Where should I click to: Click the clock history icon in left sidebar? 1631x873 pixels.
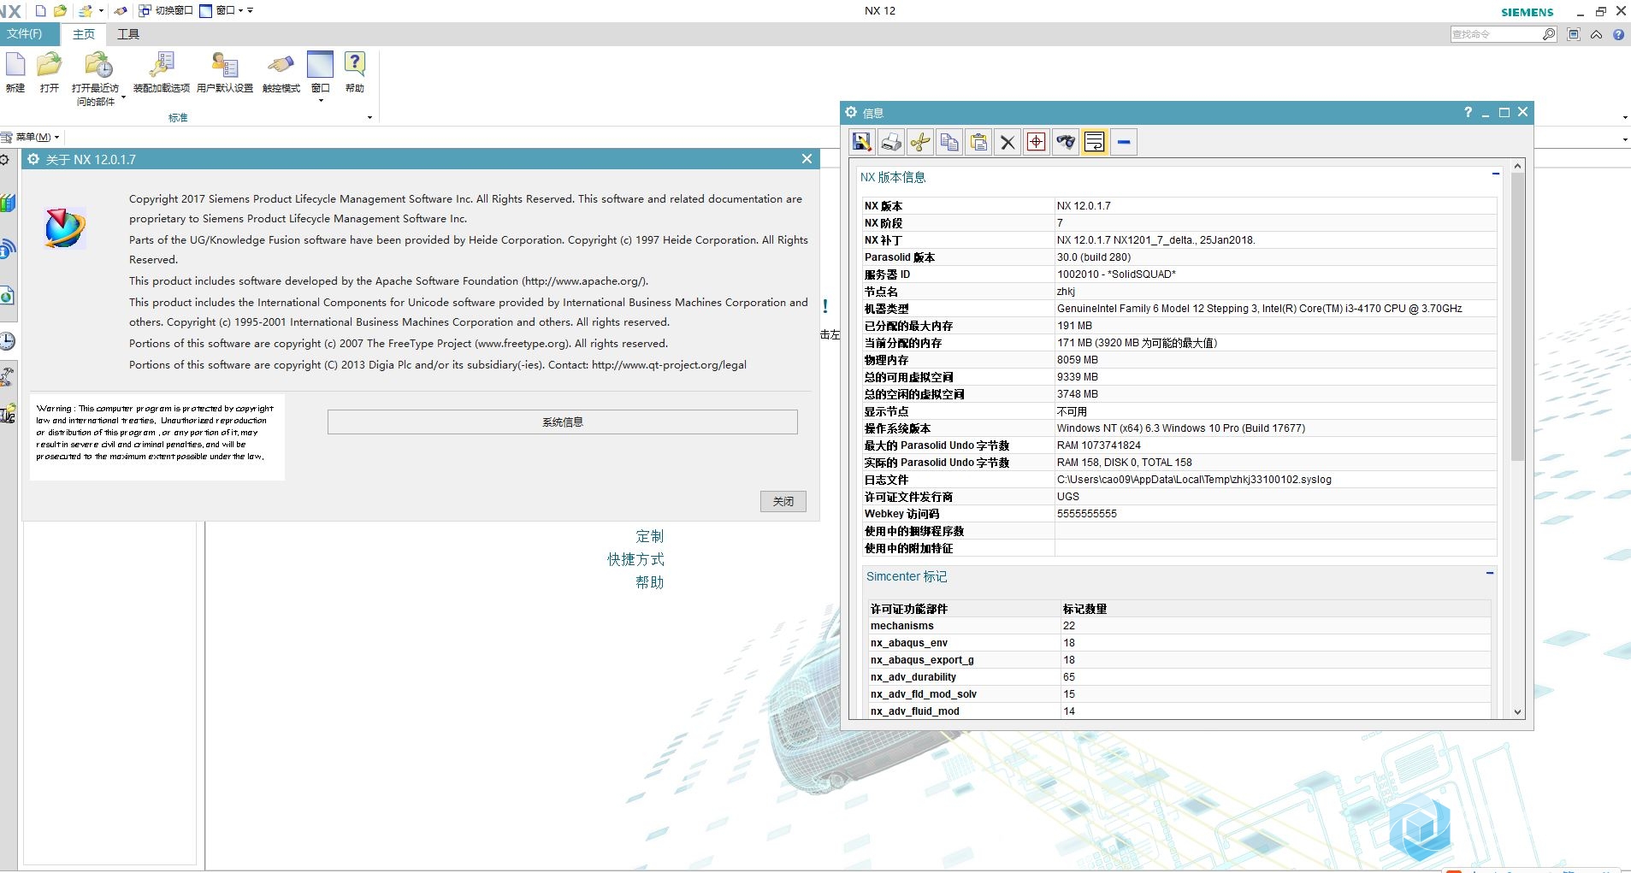[x=7, y=341]
